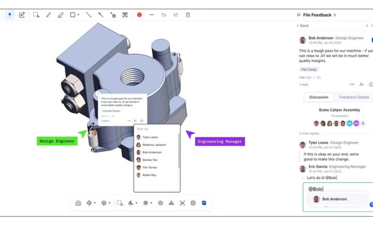This screenshot has width=373, height=225.
Task: Toggle the focus visibility eye icon
Action: (182, 203)
